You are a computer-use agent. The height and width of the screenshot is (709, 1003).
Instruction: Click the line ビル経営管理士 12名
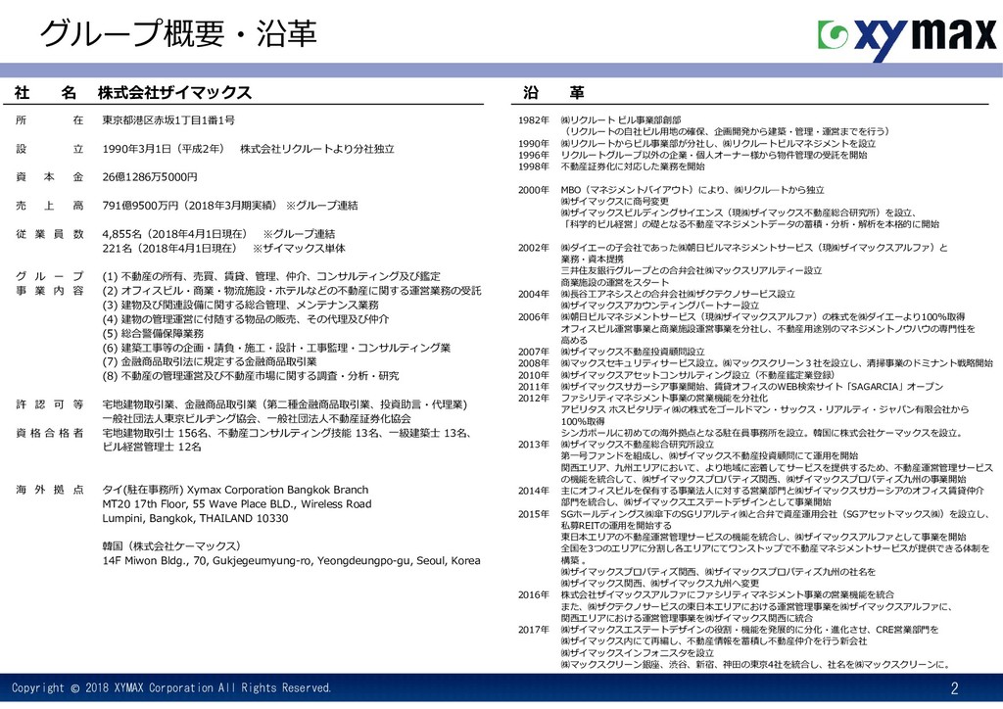pyautogui.click(x=152, y=447)
